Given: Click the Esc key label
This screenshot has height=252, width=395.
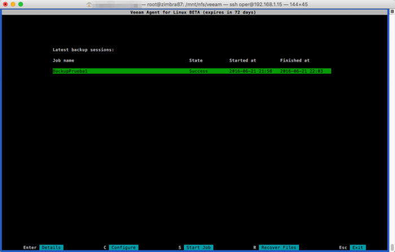Looking at the screenshot, I should (343, 247).
